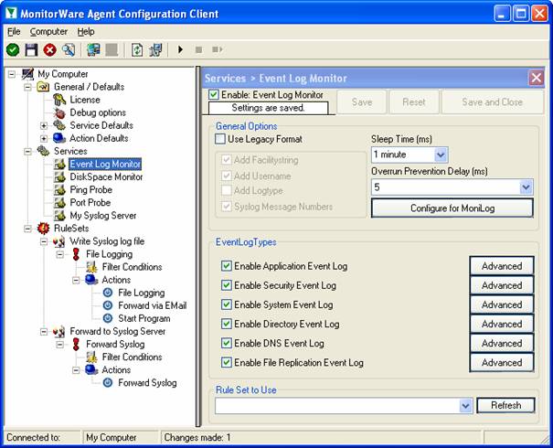Open the Computer menu
This screenshot has width=553, height=448.
(x=48, y=32)
